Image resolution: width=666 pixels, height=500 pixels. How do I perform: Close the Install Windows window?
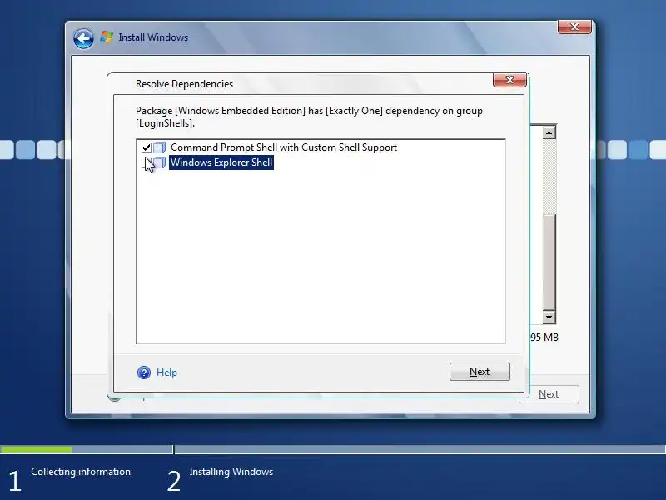pyautogui.click(x=574, y=27)
